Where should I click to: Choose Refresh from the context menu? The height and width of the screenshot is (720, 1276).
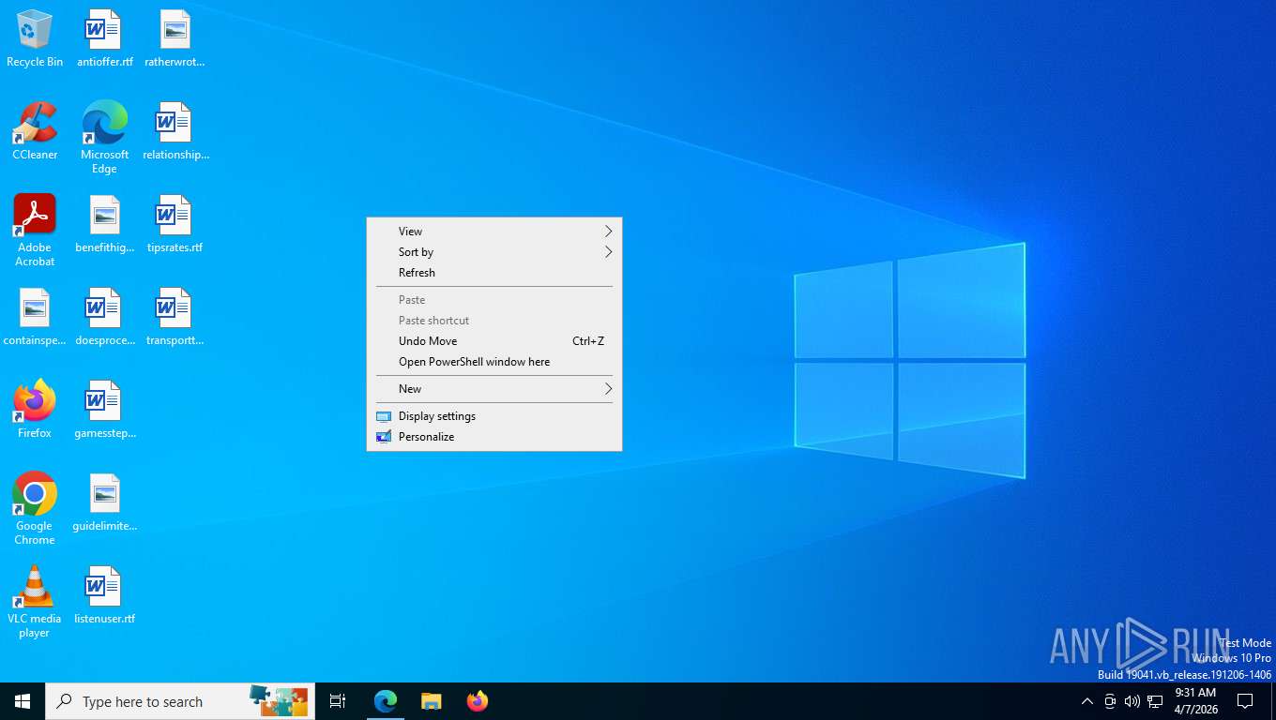click(x=494, y=273)
